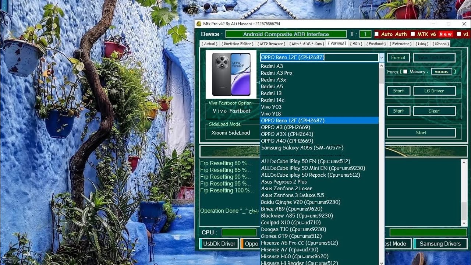The height and width of the screenshot is (265, 471).
Task: Switch to the { Diag } tab
Action: pos(422,44)
